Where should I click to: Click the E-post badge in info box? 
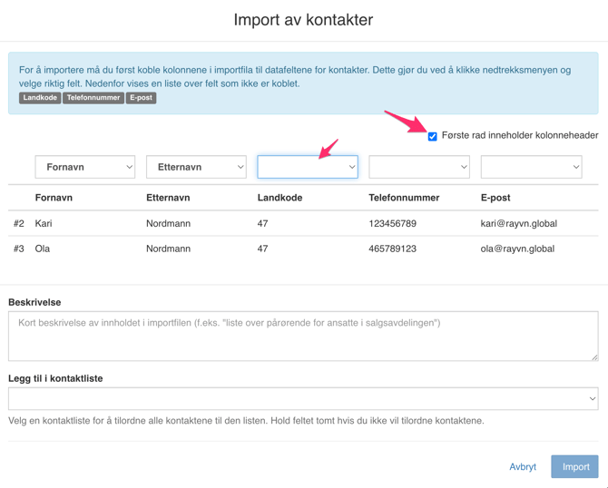pos(142,98)
